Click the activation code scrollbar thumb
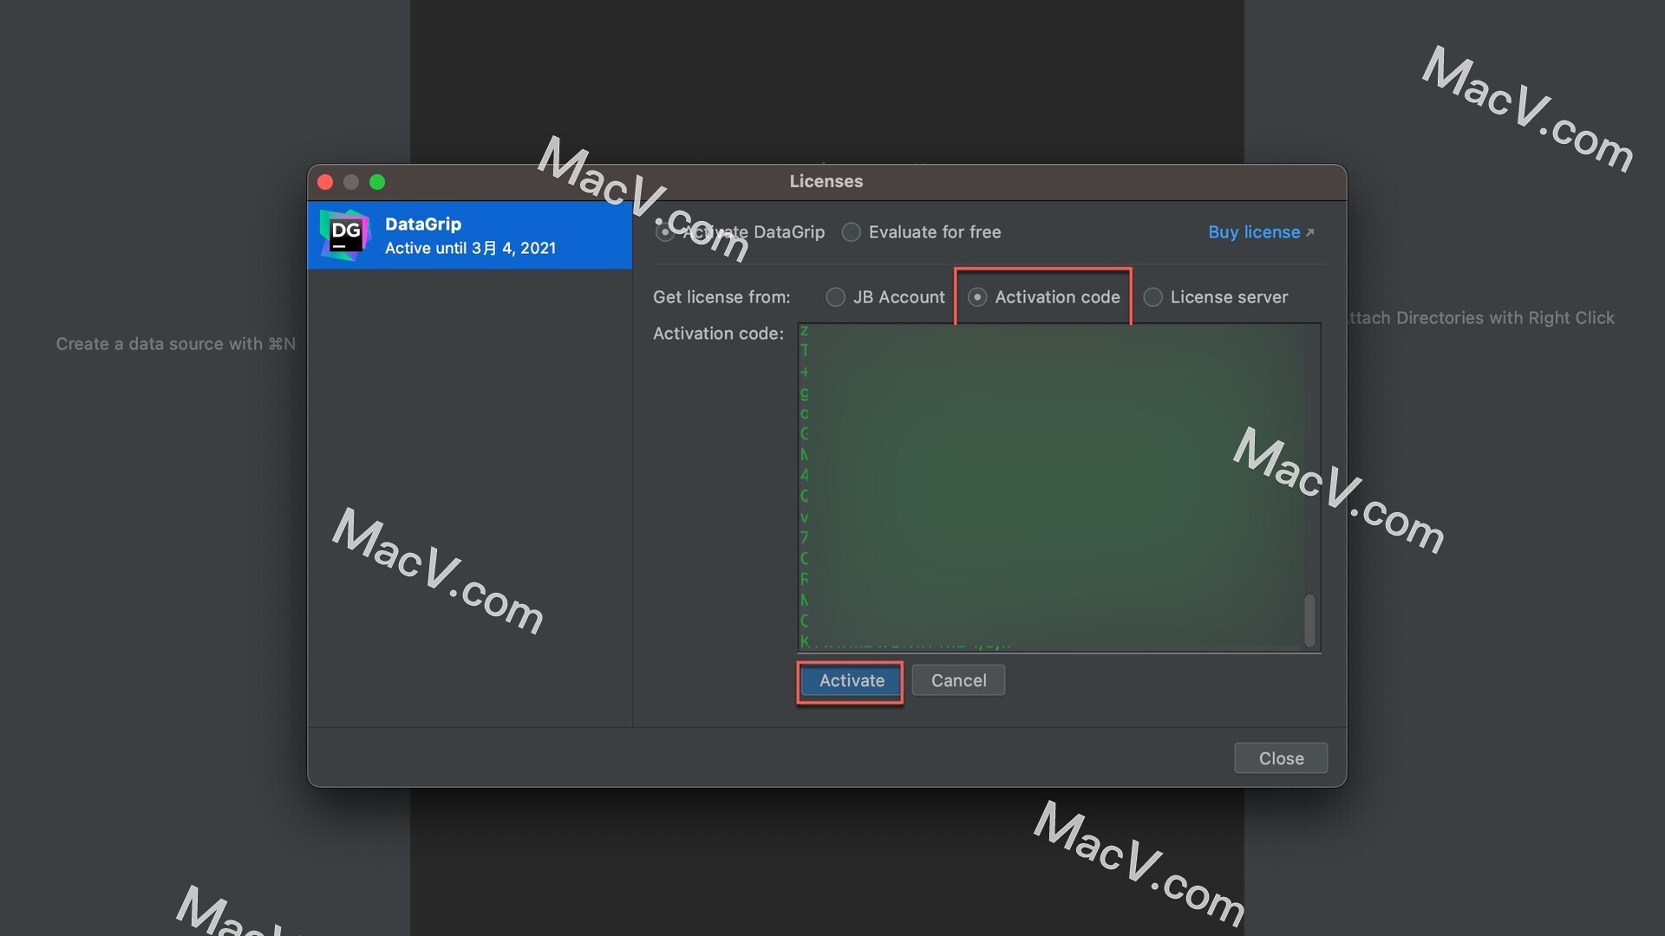The image size is (1665, 936). point(1309,619)
